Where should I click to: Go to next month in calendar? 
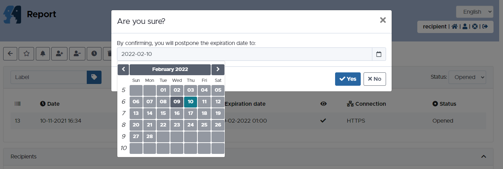pyautogui.click(x=218, y=69)
